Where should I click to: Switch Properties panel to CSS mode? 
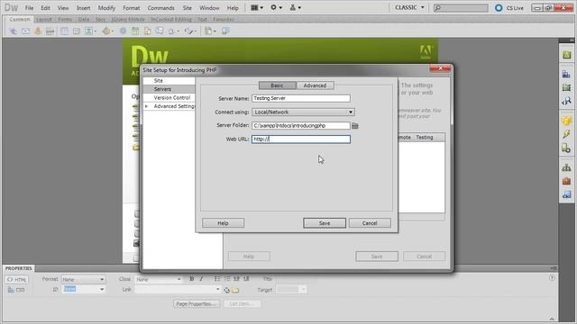coord(16,290)
